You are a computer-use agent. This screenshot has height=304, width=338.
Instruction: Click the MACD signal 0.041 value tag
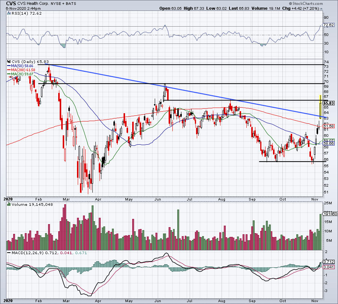tap(329, 267)
